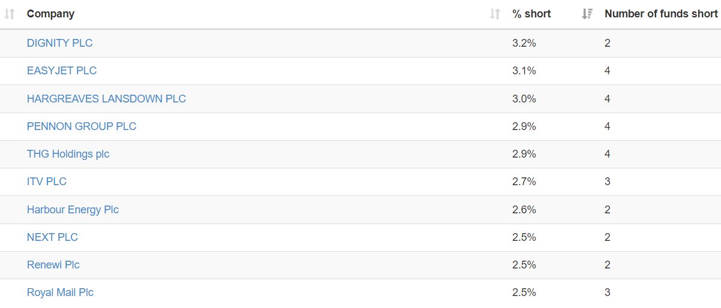Screen dimensions: 721x308
Task: Open the DIGNITY PLC link
Action: point(59,43)
